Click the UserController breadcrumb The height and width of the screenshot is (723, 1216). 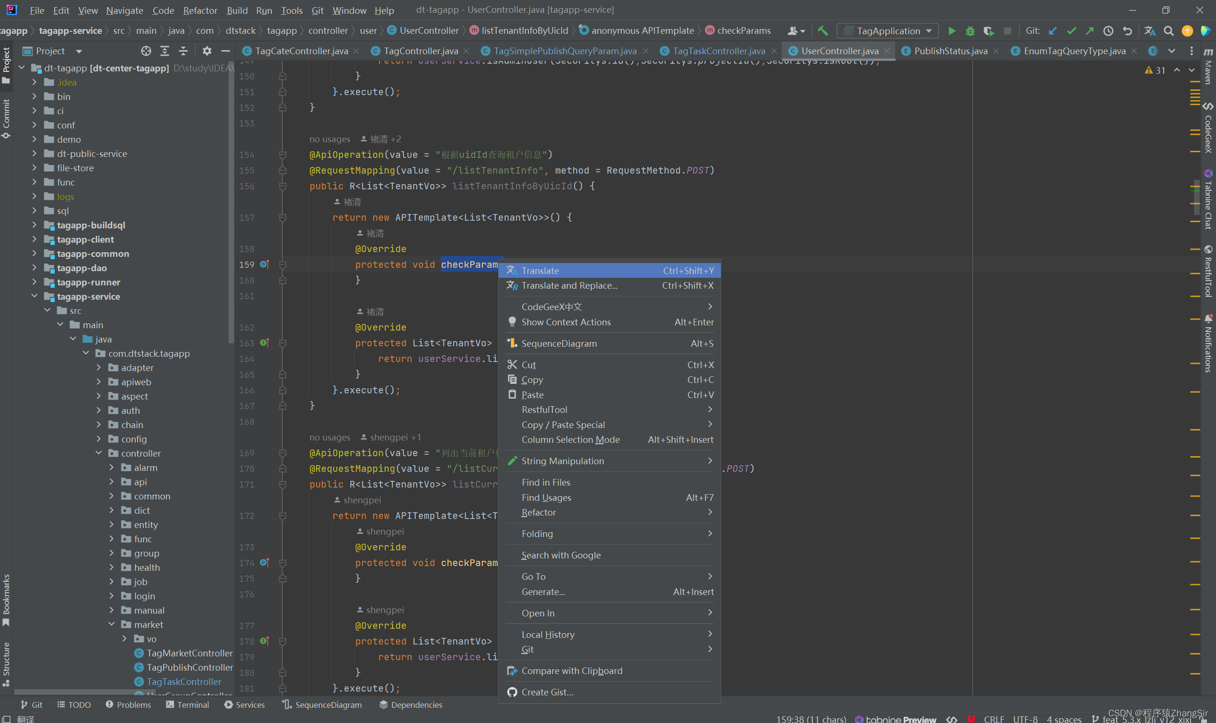[423, 31]
